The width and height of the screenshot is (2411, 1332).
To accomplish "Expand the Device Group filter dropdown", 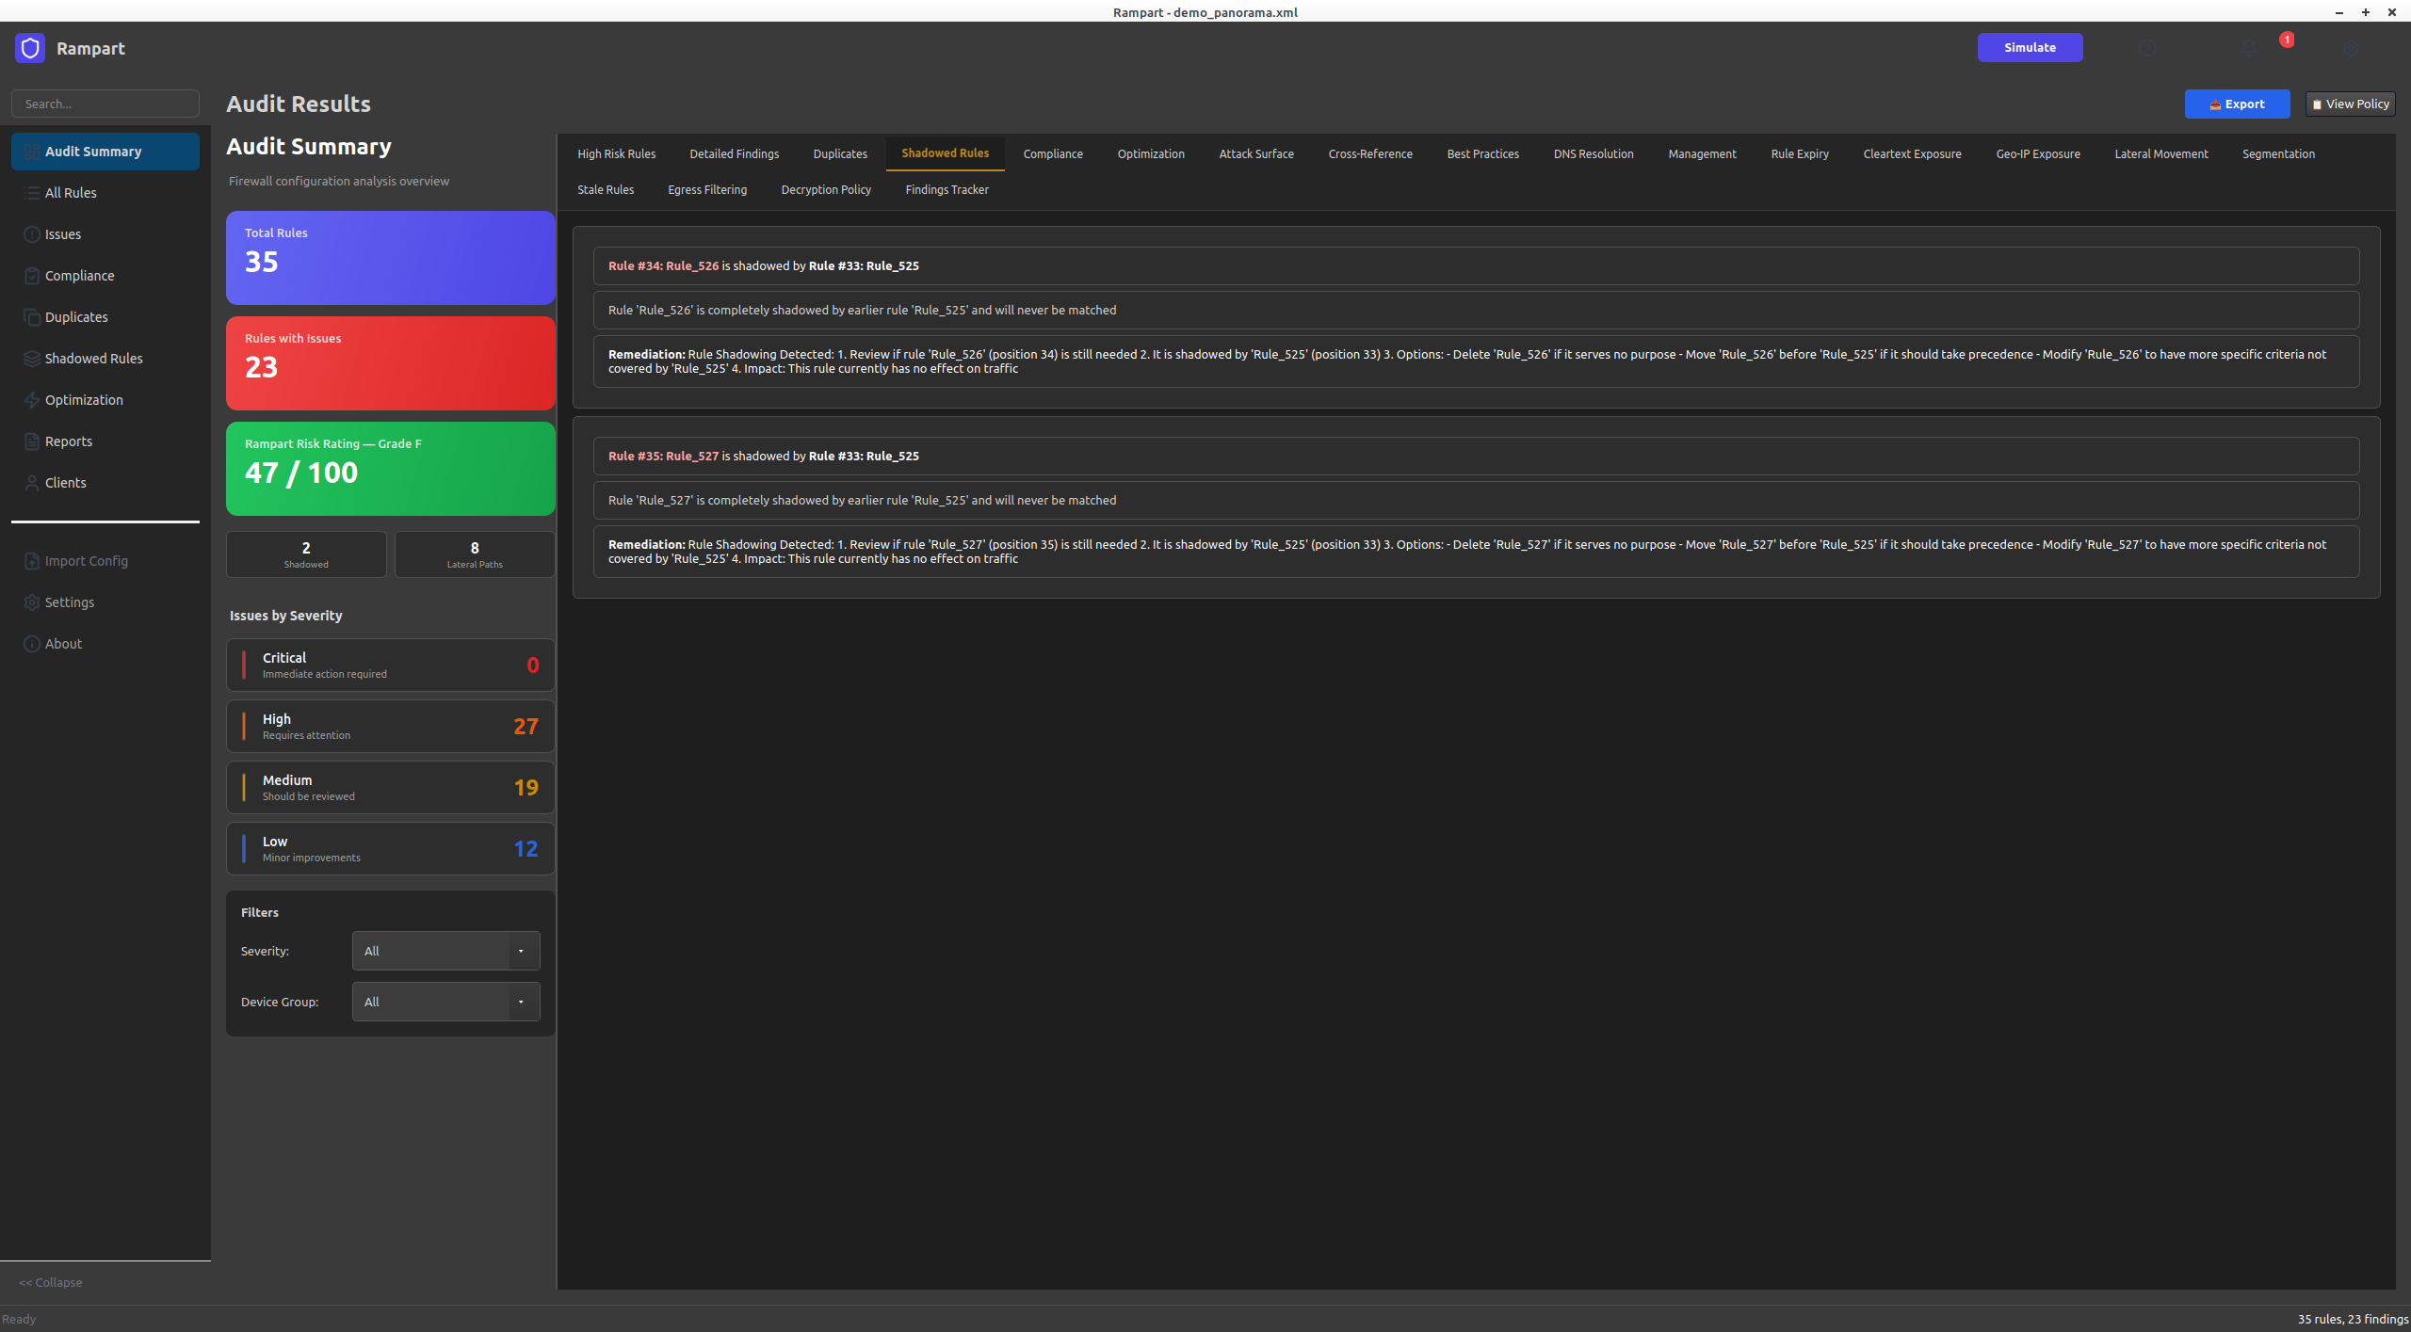I will [x=445, y=1002].
